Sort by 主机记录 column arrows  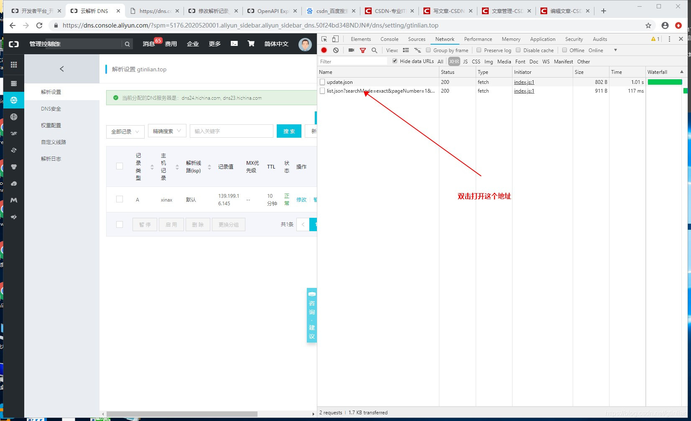coord(177,167)
